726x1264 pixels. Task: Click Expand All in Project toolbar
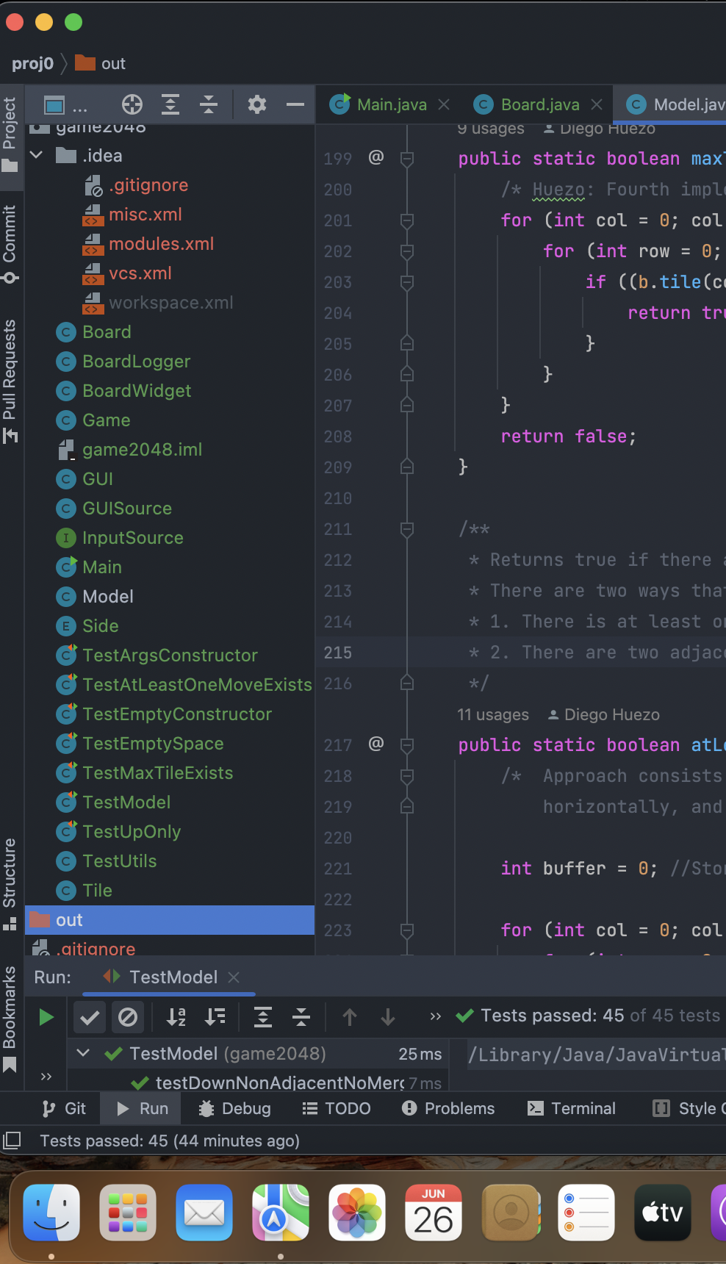click(170, 105)
